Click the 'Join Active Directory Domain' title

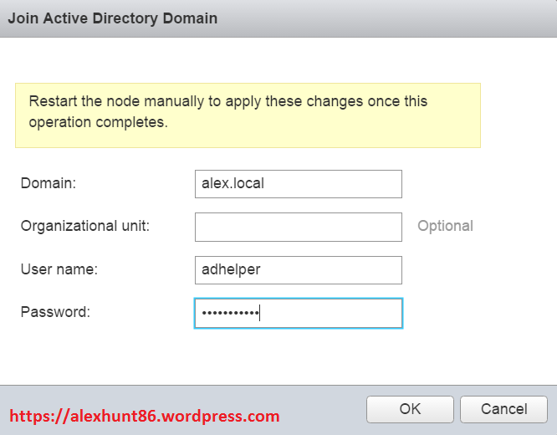(113, 18)
